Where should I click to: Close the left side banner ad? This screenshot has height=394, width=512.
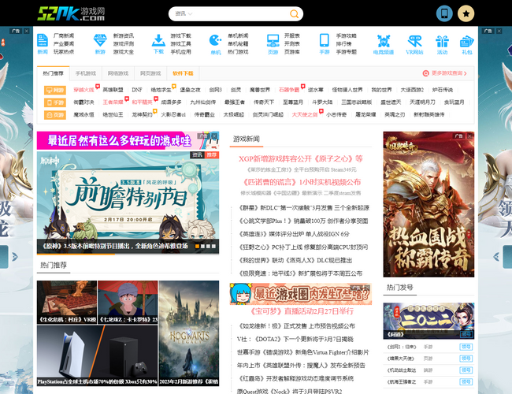[27, 31]
